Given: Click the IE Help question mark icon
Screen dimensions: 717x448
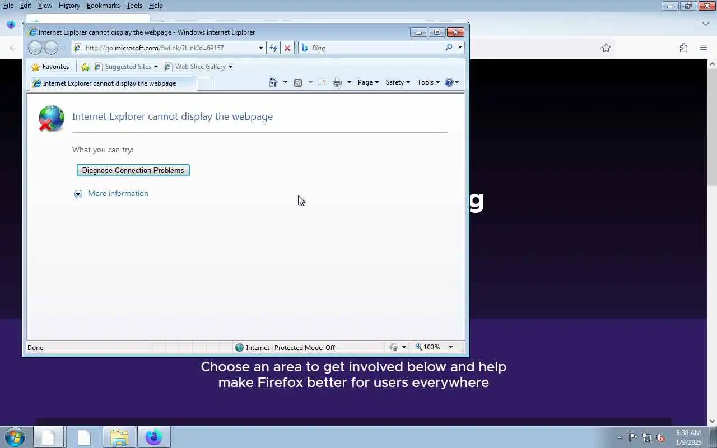Looking at the screenshot, I should (x=449, y=82).
